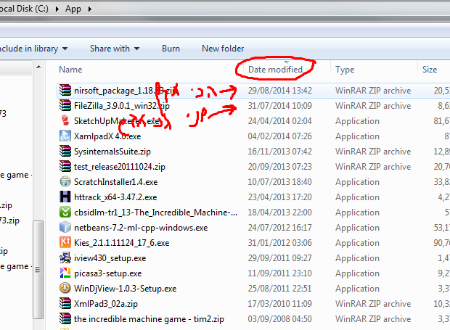Select the file name Kies_2.1.1.11124_17_6.exe
Screen dimensions: 450x330
121,243
